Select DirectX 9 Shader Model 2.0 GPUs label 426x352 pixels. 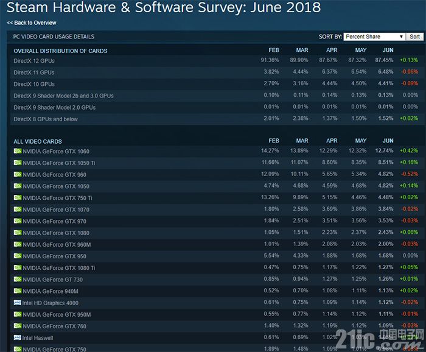pos(55,108)
